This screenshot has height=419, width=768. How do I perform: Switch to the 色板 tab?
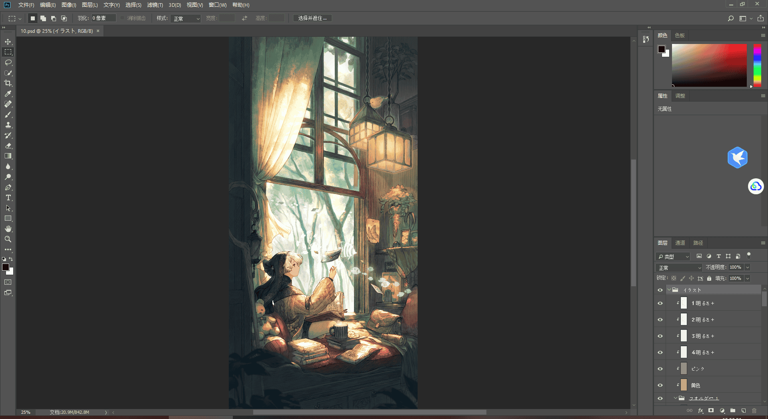click(680, 36)
